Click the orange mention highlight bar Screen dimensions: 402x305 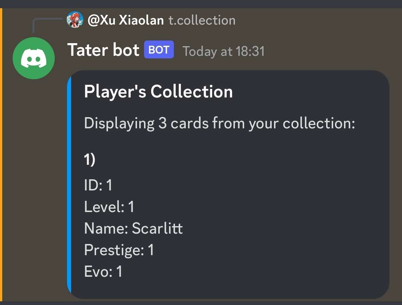[1, 155]
